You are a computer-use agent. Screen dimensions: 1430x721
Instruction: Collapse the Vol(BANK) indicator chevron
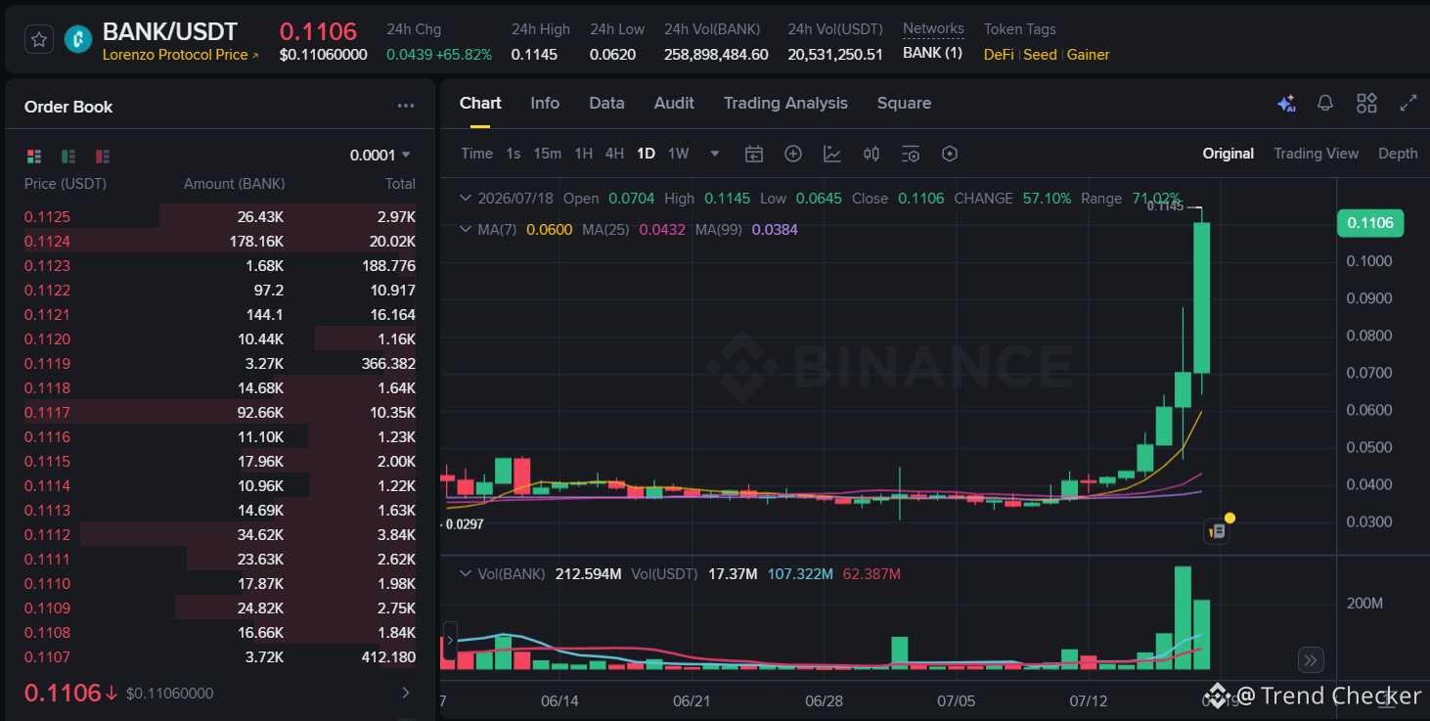pos(466,574)
